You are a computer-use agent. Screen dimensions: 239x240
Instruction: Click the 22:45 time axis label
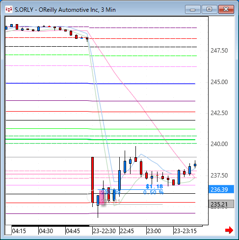point(127,231)
